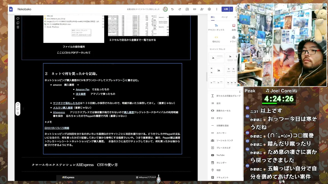
Task: Open the device preview mode
Action: (x=187, y=9)
